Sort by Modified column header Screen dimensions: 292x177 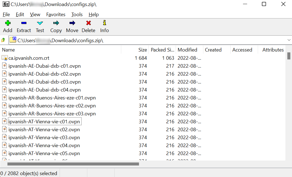tap(189, 50)
